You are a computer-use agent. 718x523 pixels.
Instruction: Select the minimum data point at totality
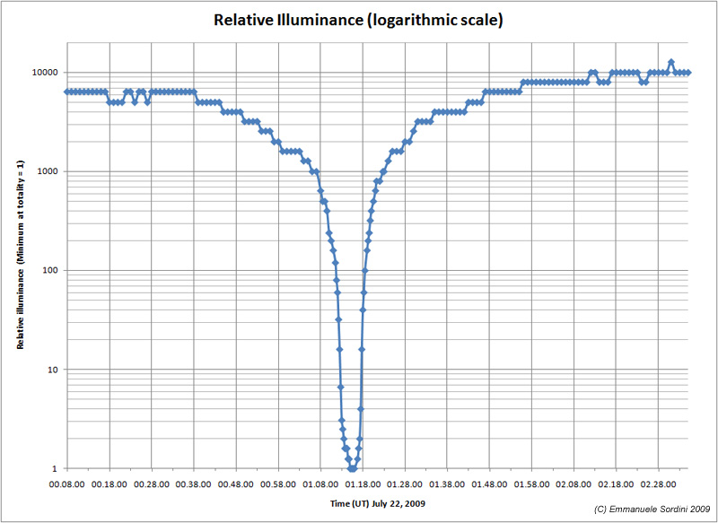coord(352,468)
